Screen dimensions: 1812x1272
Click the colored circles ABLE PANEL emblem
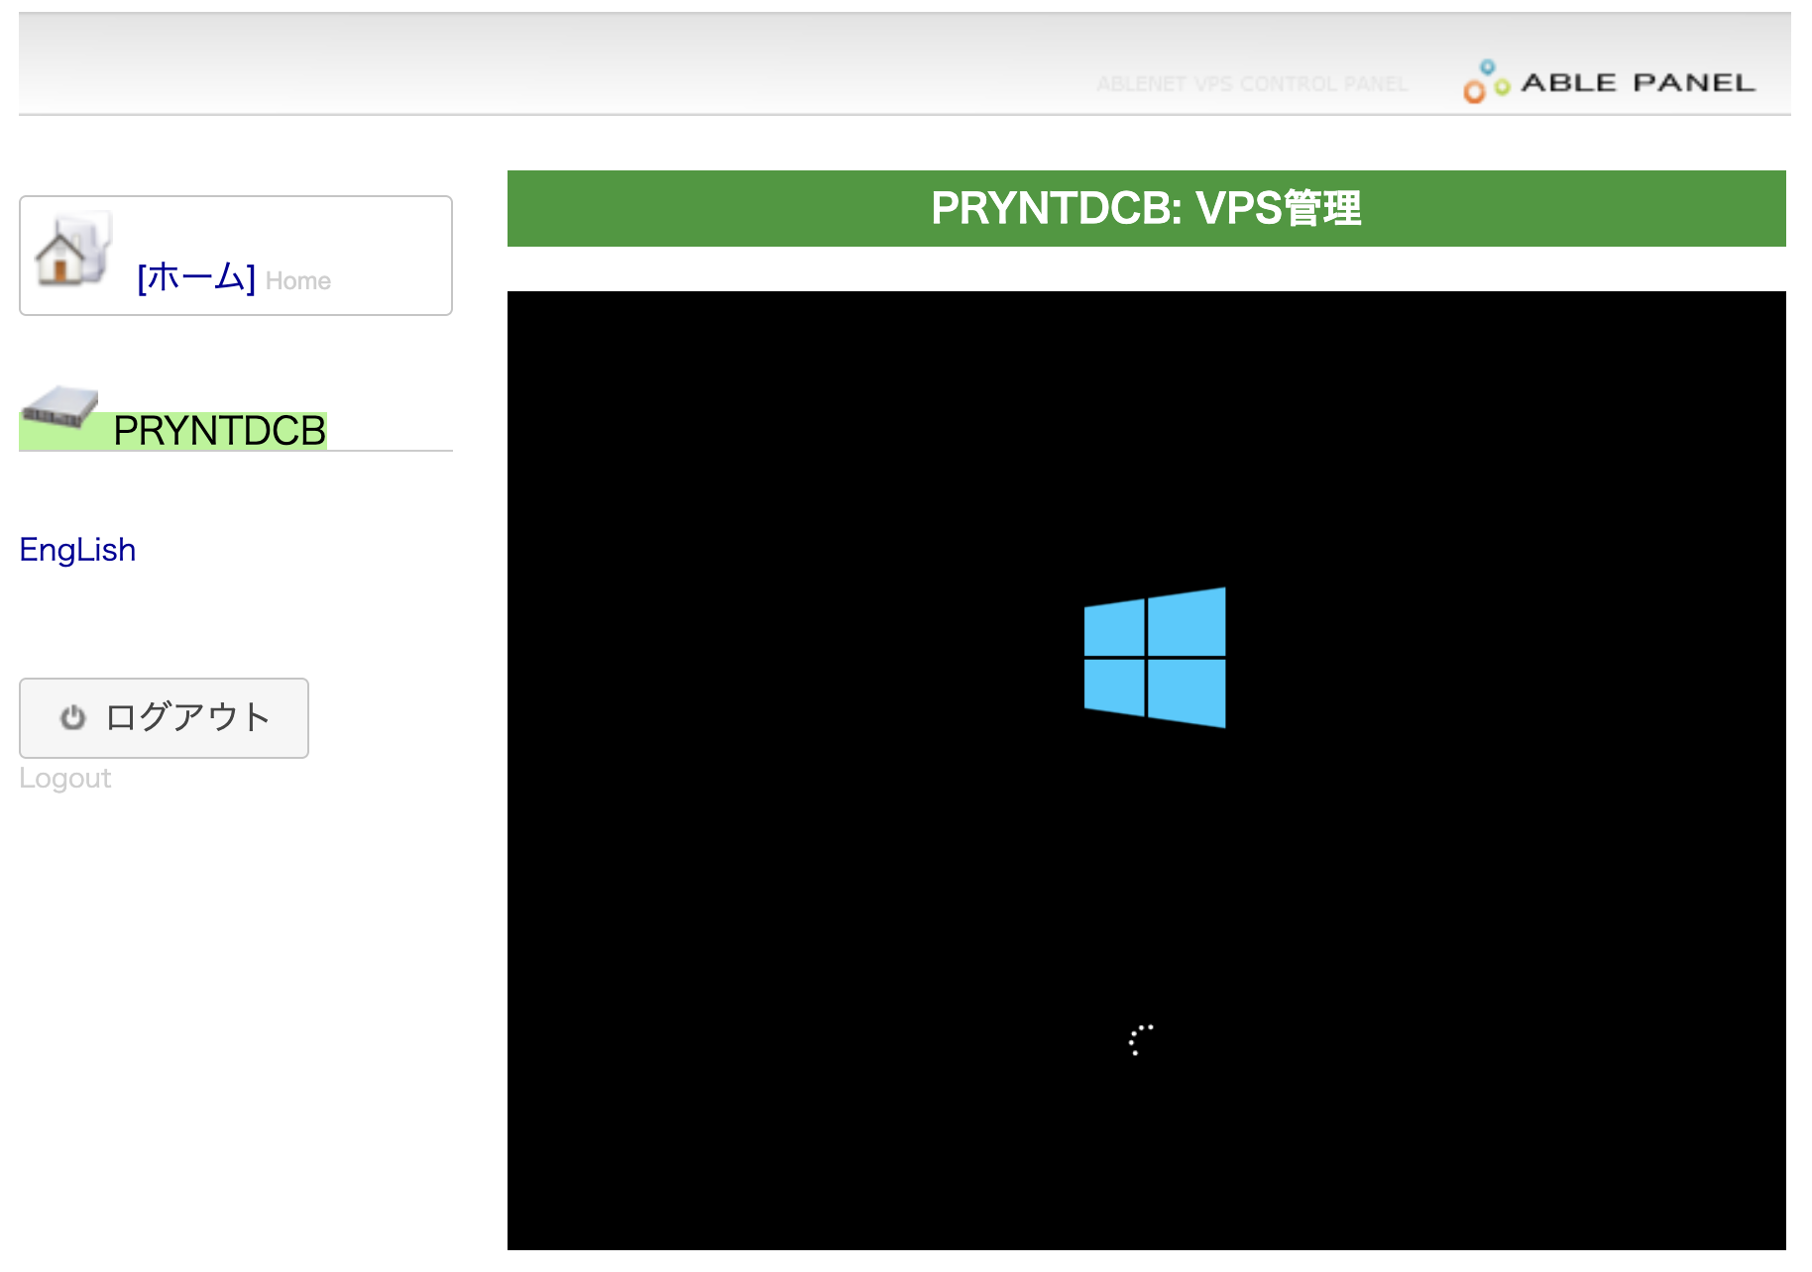(1485, 82)
